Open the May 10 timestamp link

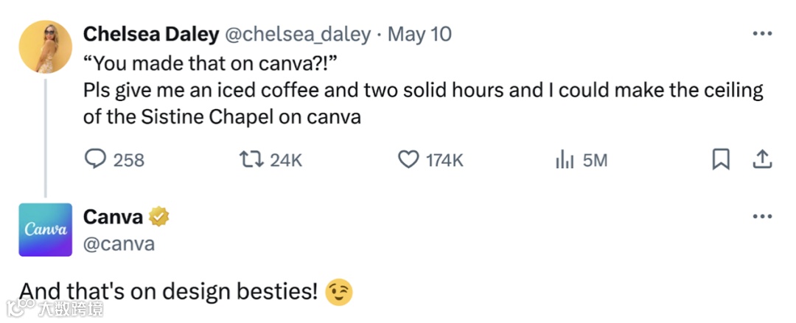[x=419, y=34]
